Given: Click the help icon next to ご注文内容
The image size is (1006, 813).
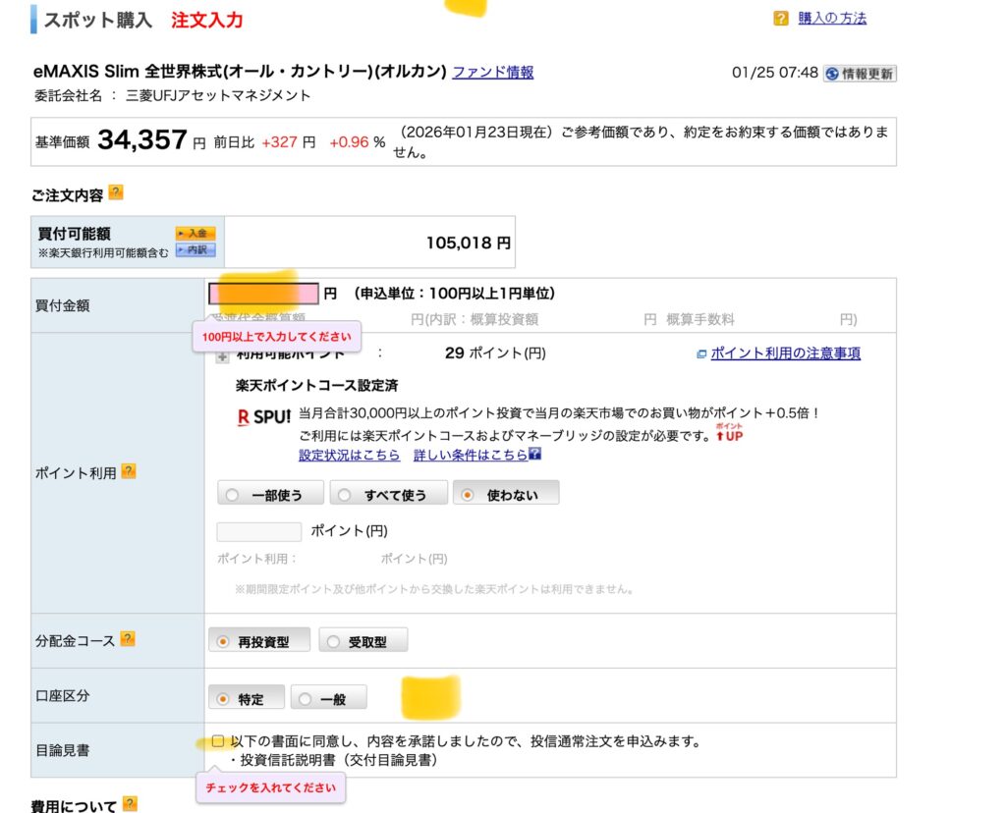Looking at the screenshot, I should click(x=116, y=192).
